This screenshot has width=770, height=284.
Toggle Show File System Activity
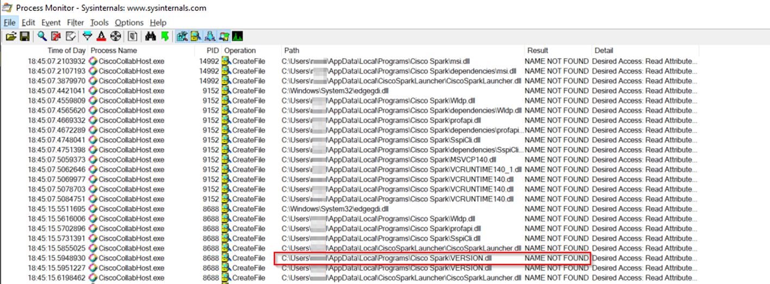pyautogui.click(x=196, y=36)
